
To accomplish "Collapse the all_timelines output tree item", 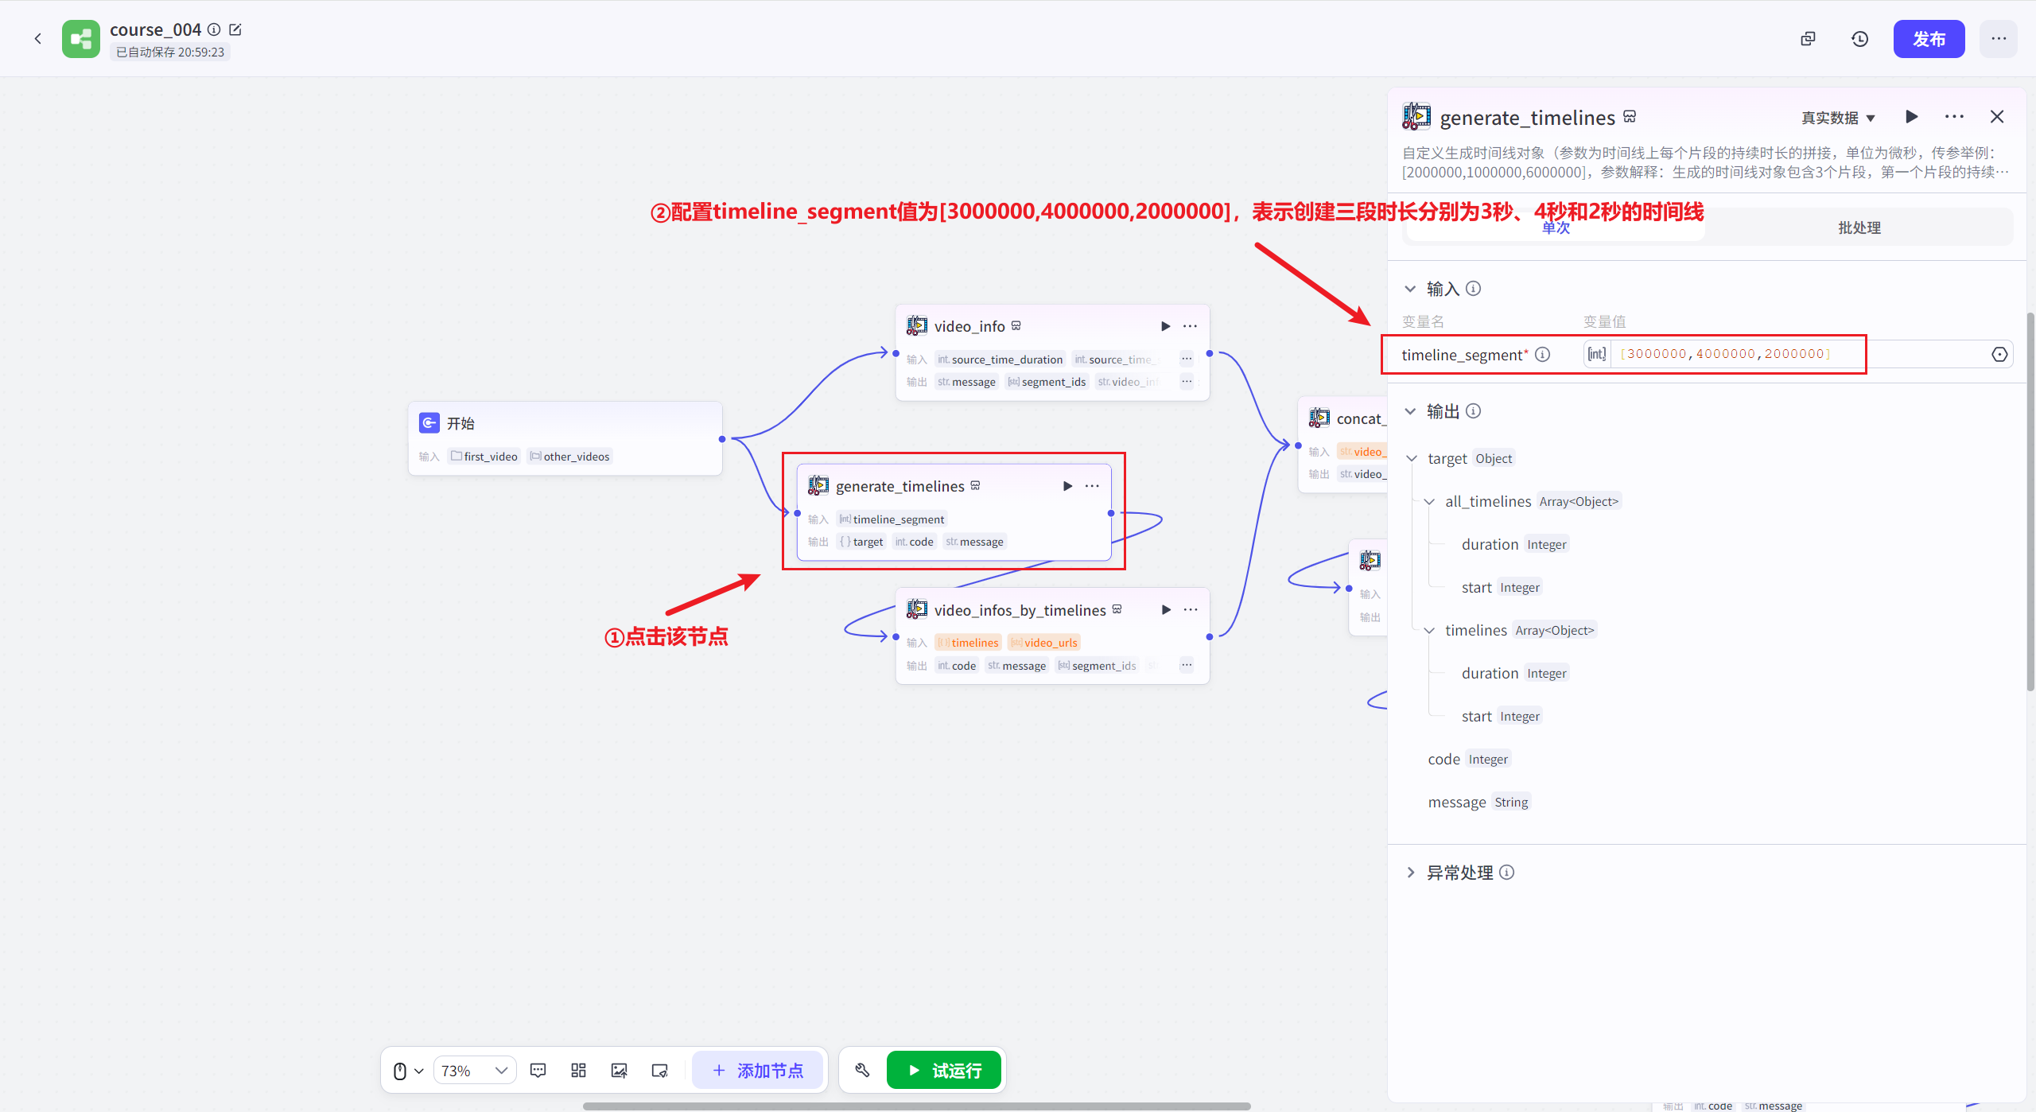I will tap(1429, 502).
